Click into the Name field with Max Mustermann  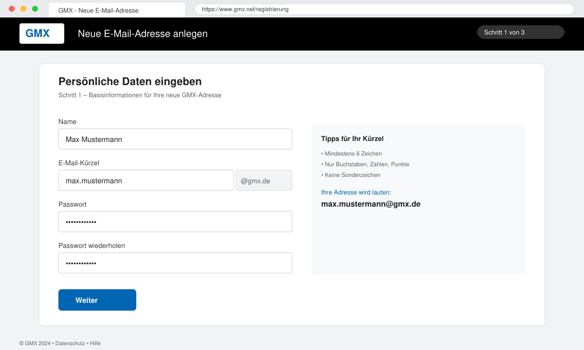tap(175, 139)
